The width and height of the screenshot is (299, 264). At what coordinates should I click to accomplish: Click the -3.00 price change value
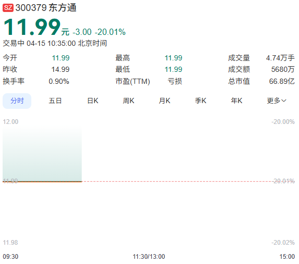[82, 32]
